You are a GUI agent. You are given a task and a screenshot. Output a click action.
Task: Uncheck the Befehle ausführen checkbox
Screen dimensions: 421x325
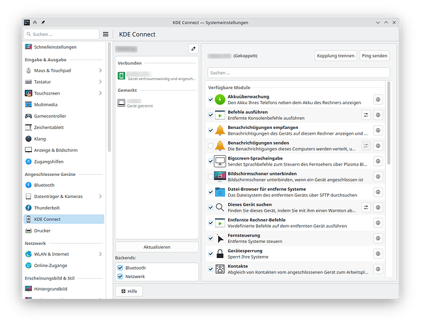(210, 115)
